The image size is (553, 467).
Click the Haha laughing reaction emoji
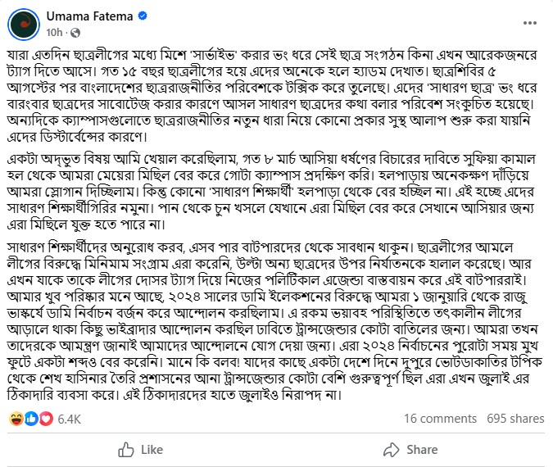click(17, 418)
